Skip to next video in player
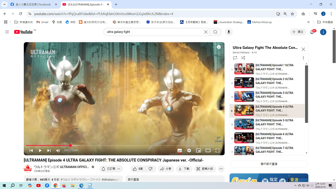 49,150
